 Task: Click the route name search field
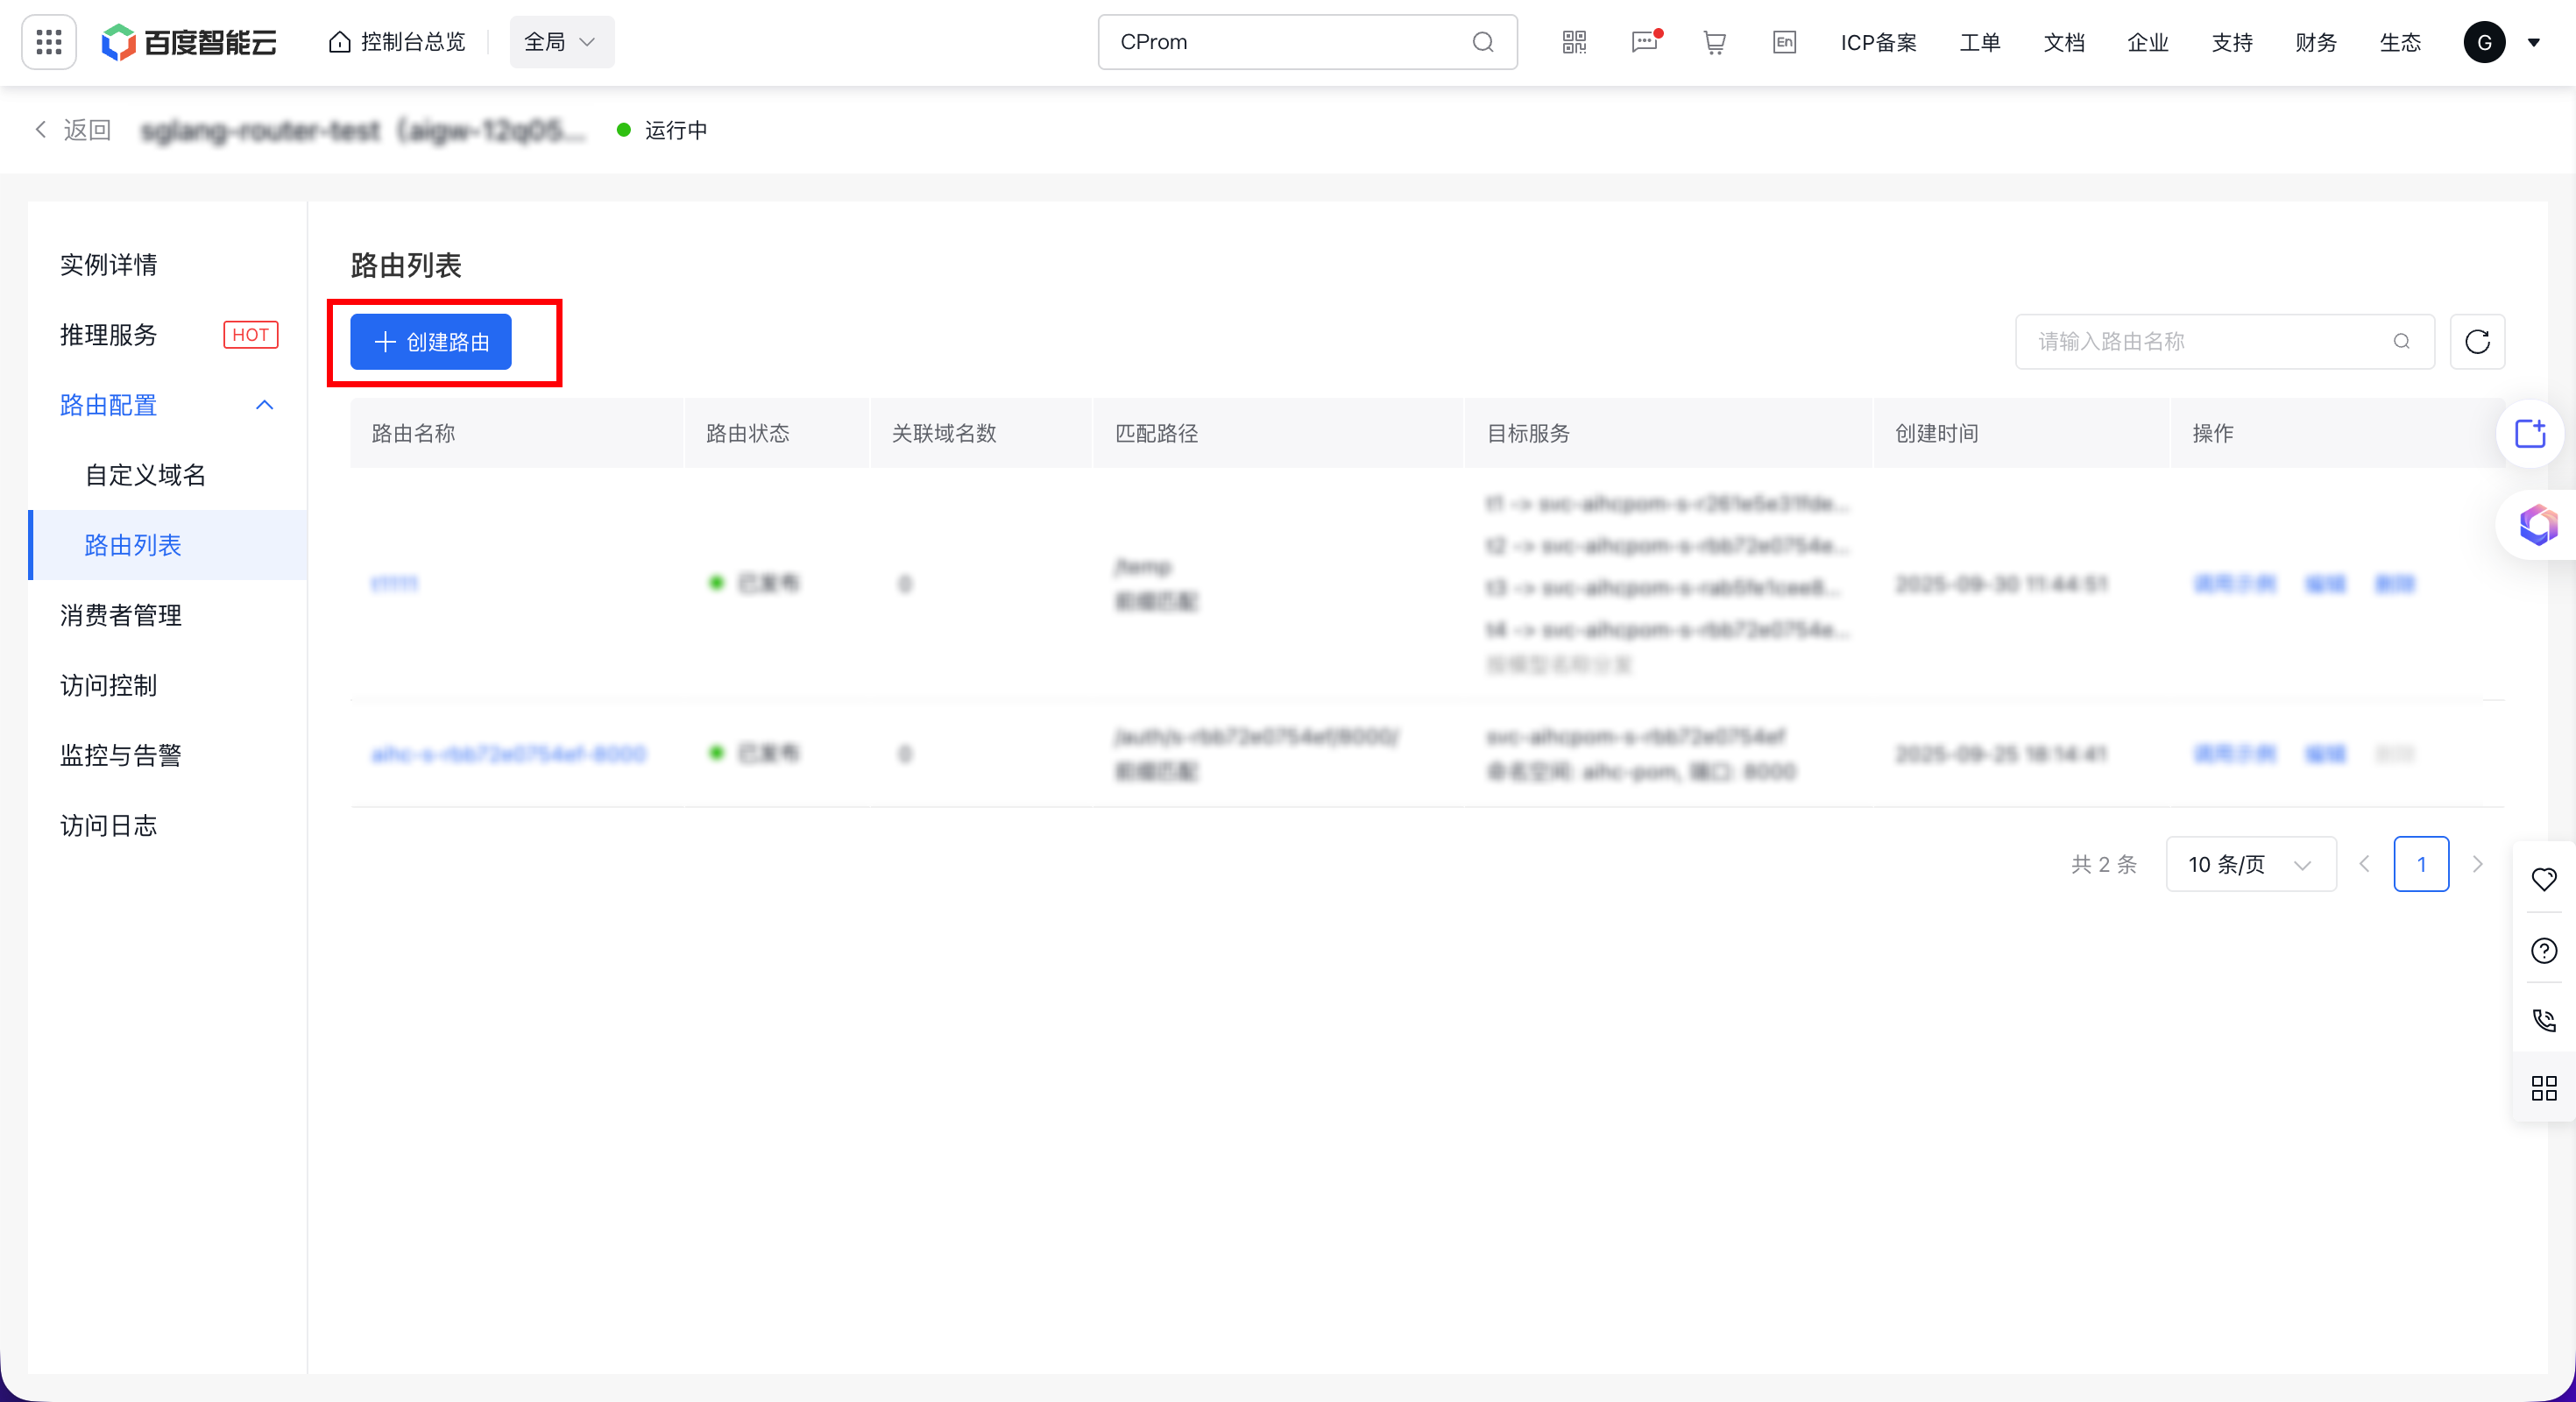(2210, 342)
